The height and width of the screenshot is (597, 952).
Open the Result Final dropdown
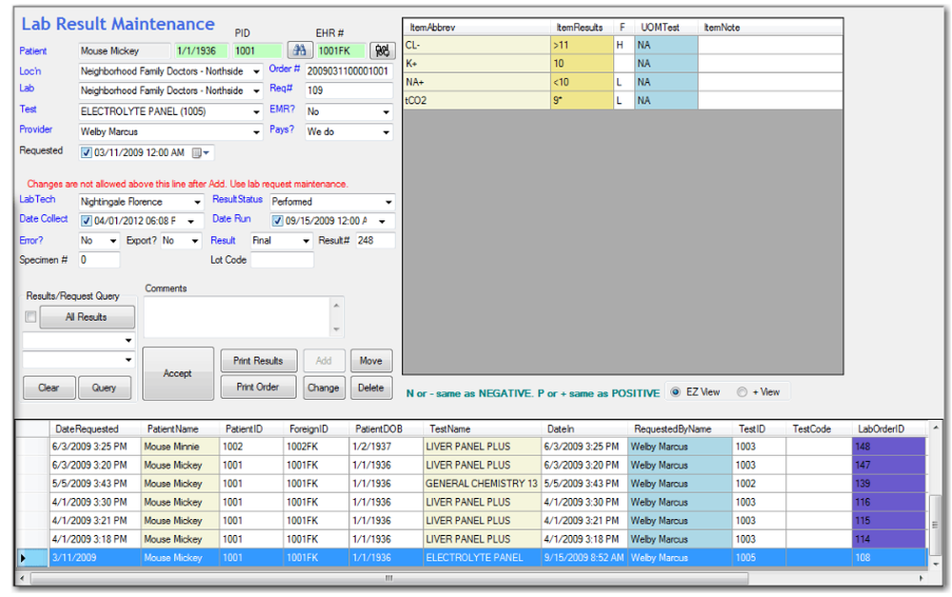coord(306,241)
